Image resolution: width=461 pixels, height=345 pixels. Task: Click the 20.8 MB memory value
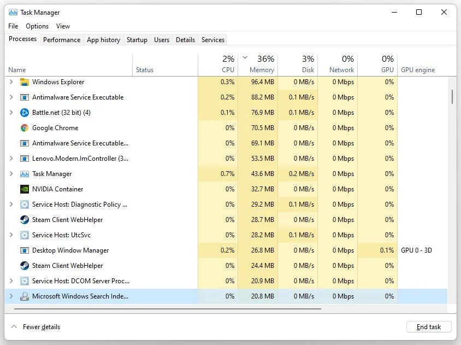(x=263, y=296)
